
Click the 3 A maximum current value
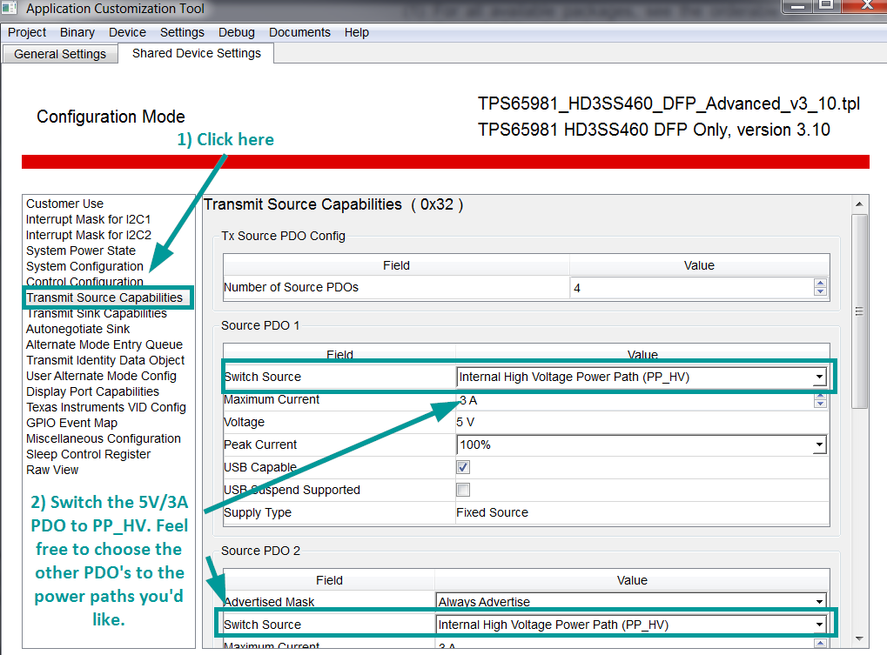pyautogui.click(x=468, y=400)
